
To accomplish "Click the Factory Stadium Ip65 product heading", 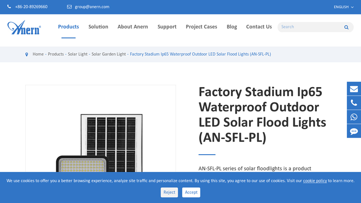I will pos(262,115).
